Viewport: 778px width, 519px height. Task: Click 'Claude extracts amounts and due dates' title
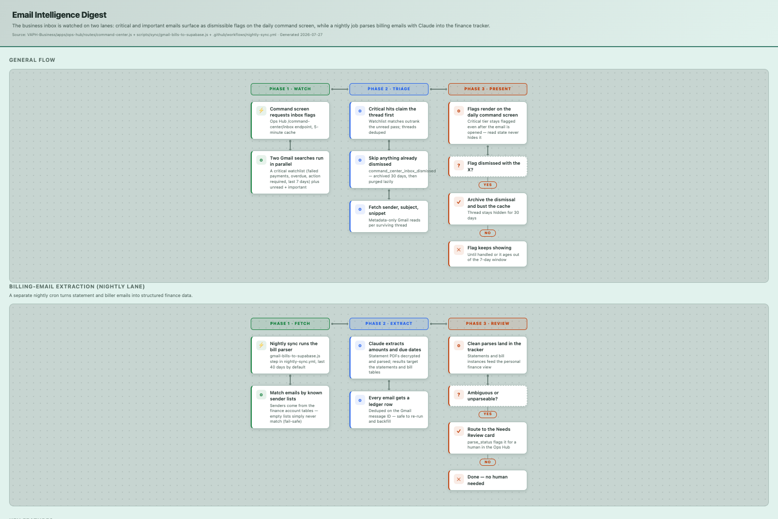[395, 347]
